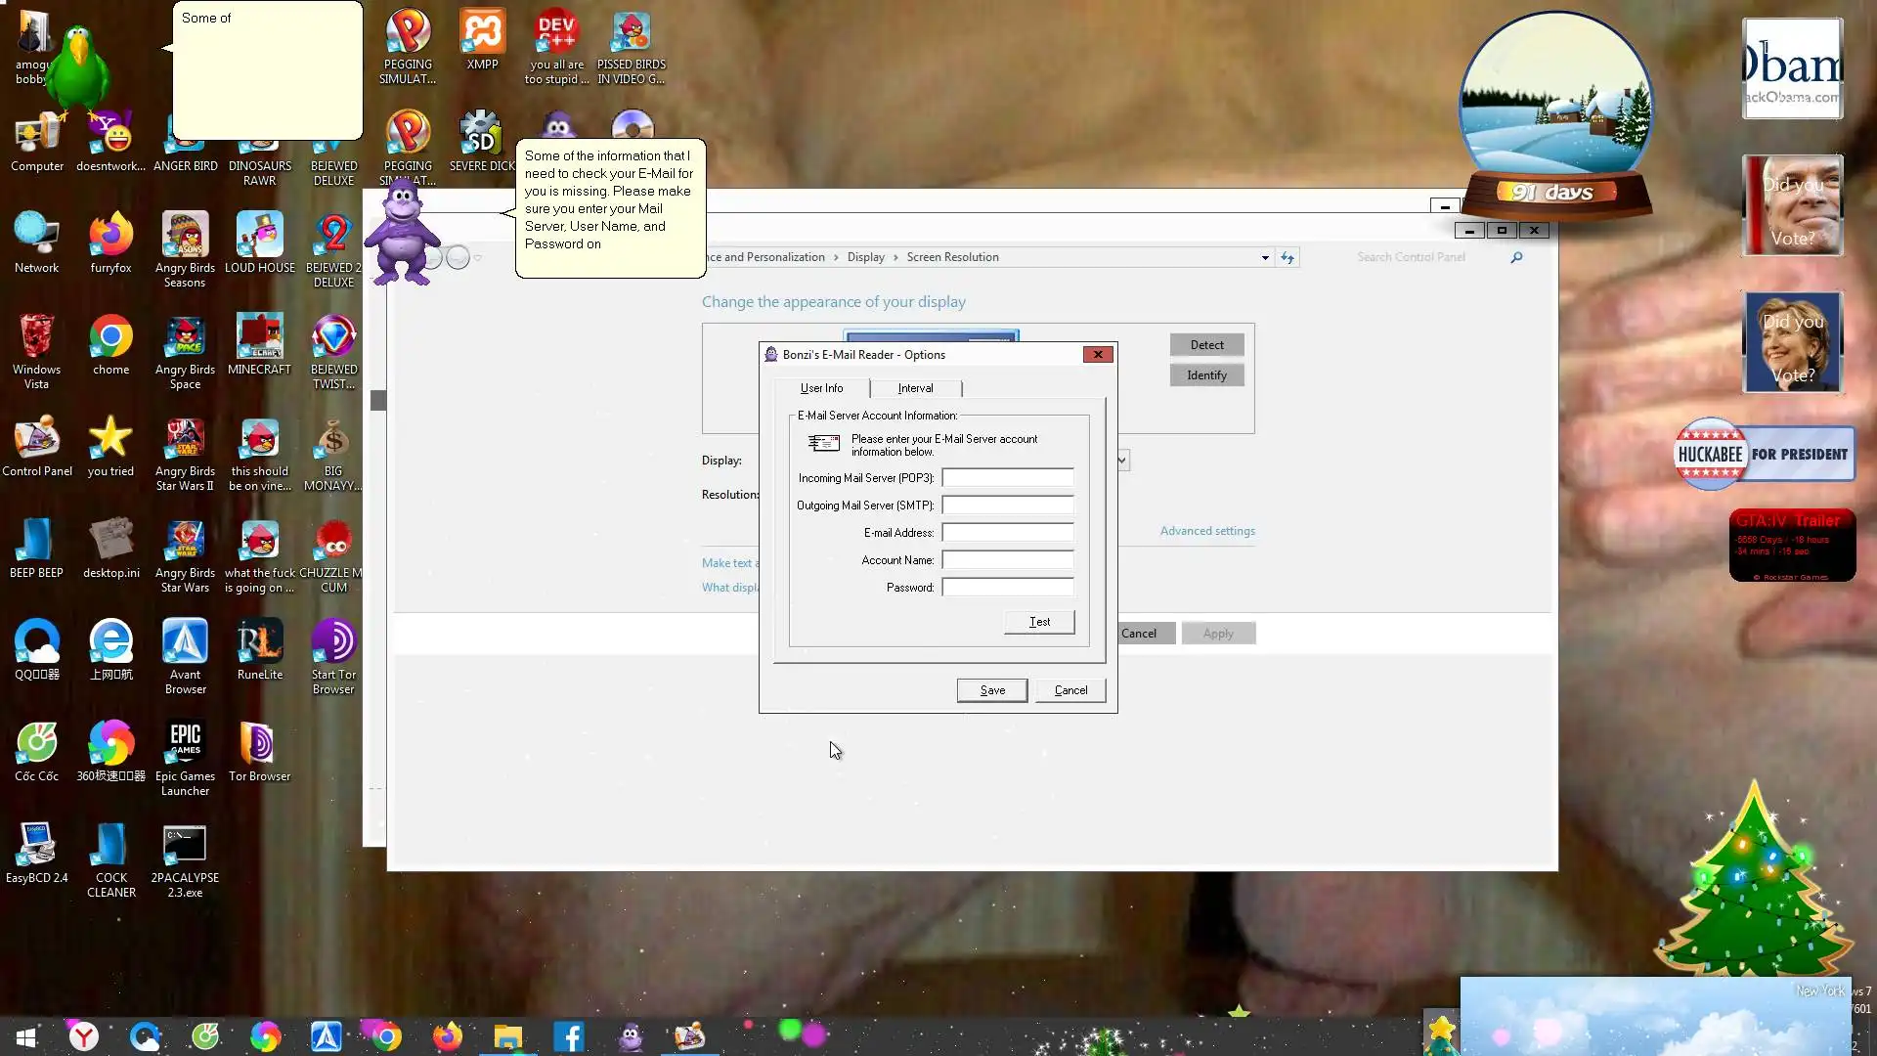Viewport: 1877px width, 1056px height.
Task: Click the Facebook icon in the taskbar
Action: tap(569, 1035)
